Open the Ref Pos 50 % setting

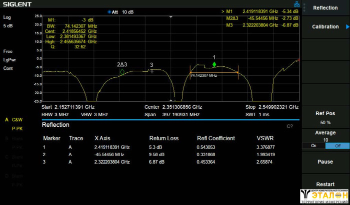pos(325,118)
